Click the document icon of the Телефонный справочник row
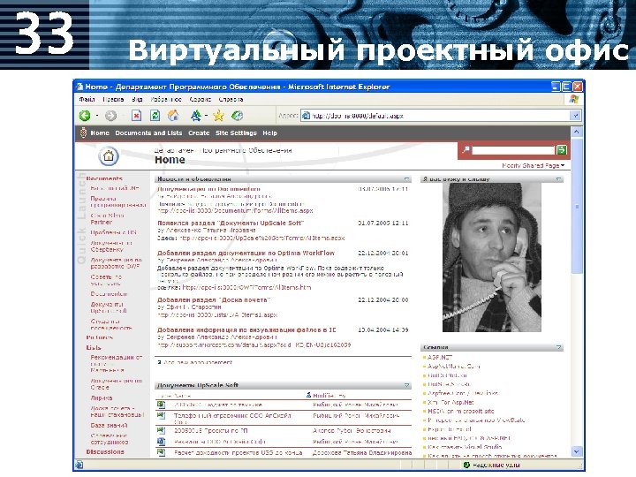Viewport: 636px width, 477px height. pos(161,416)
